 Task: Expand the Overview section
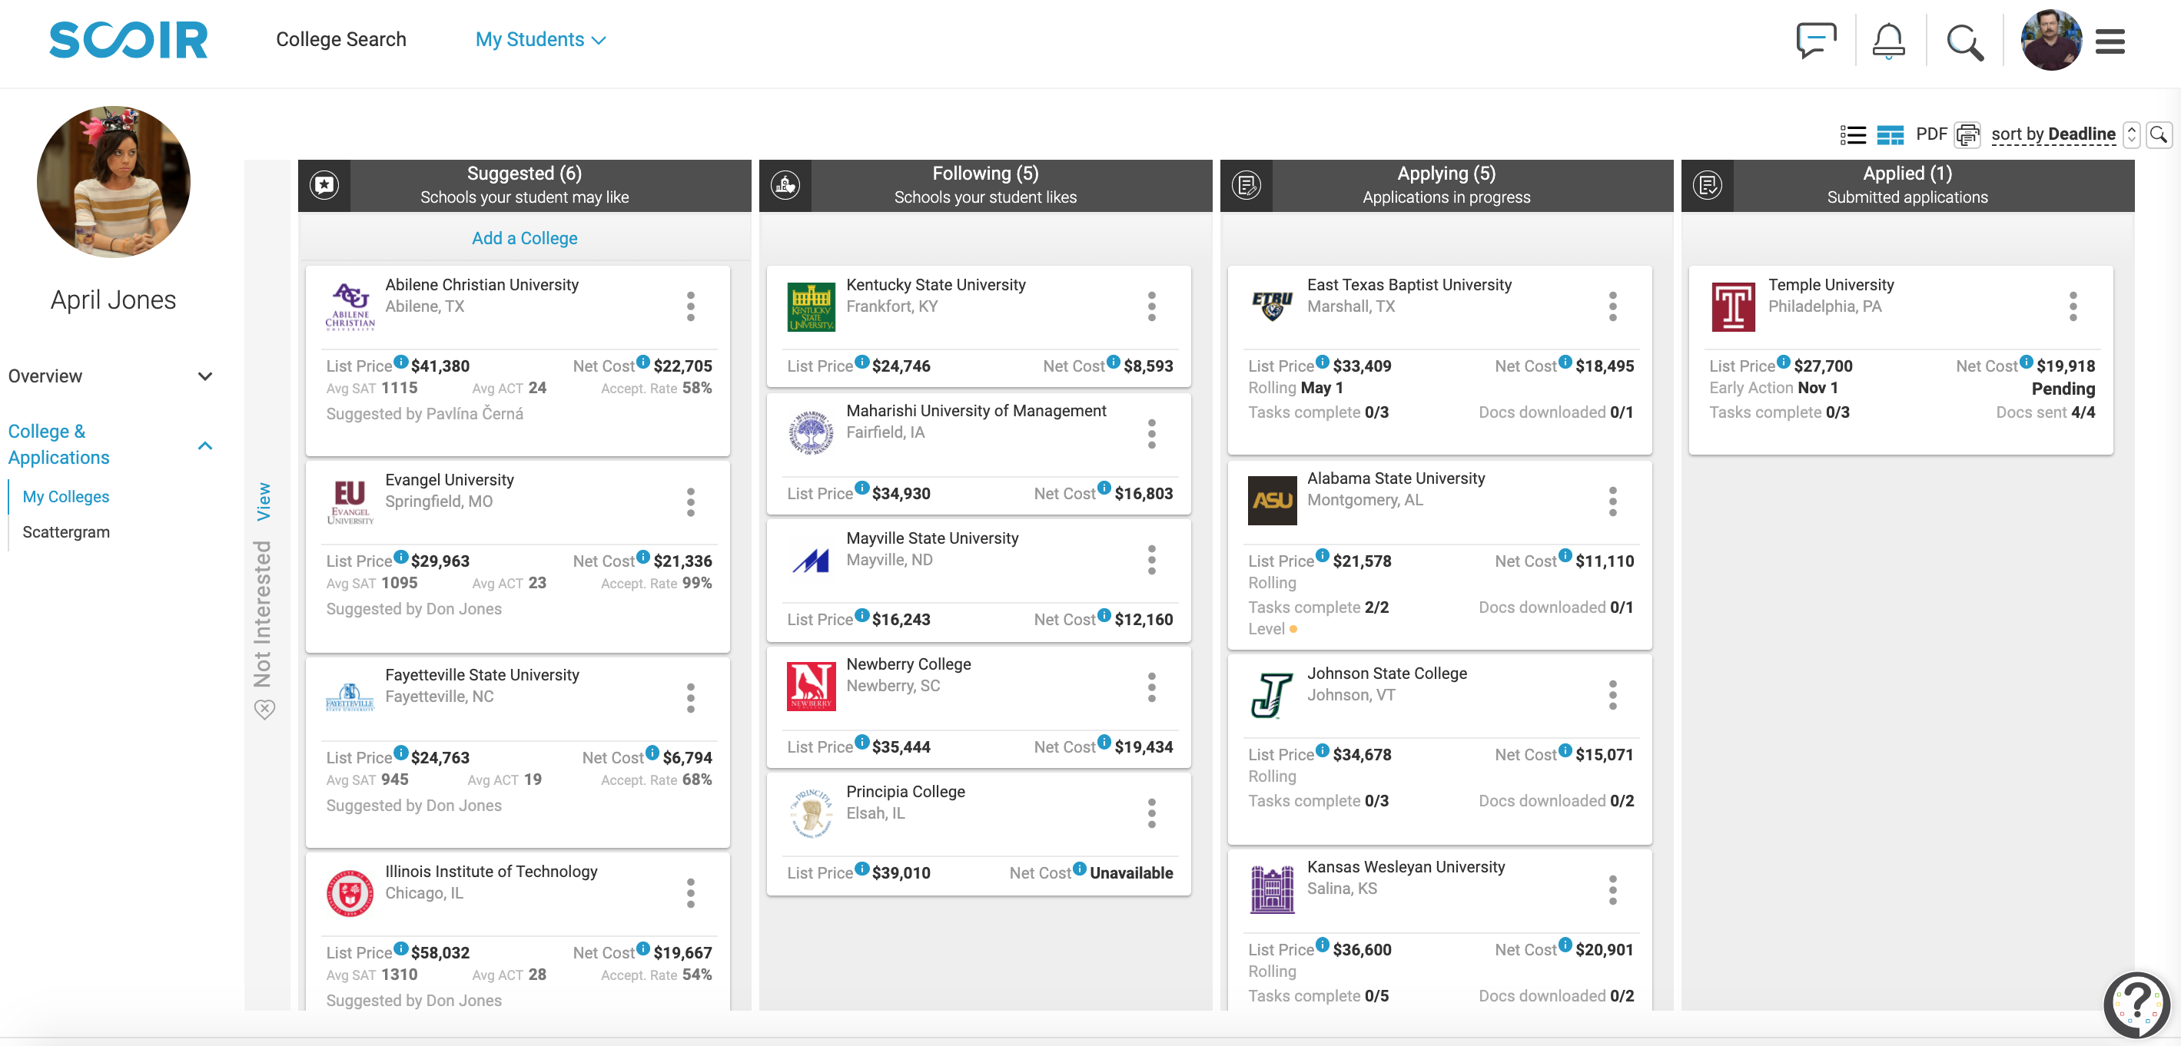pyautogui.click(x=110, y=376)
